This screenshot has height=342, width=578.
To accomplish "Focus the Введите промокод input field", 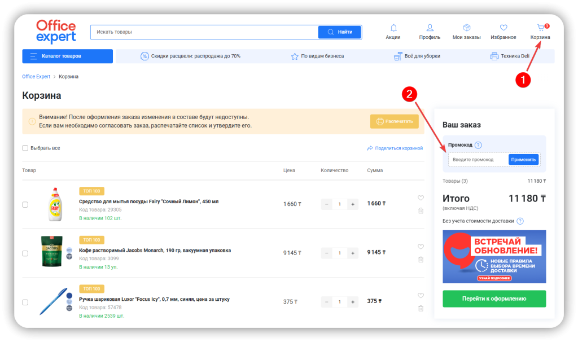I will [x=478, y=160].
